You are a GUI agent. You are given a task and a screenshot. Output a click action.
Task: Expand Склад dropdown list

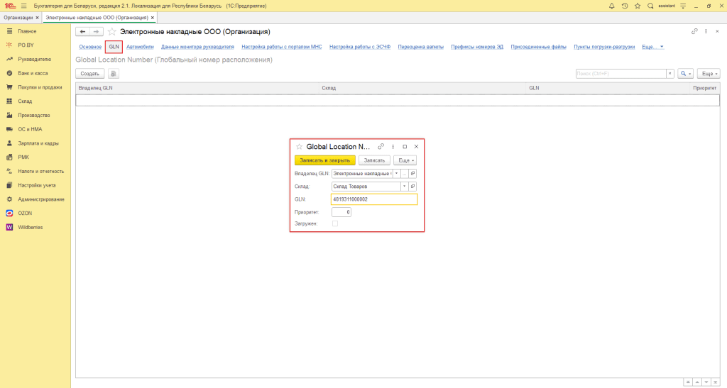[404, 186]
